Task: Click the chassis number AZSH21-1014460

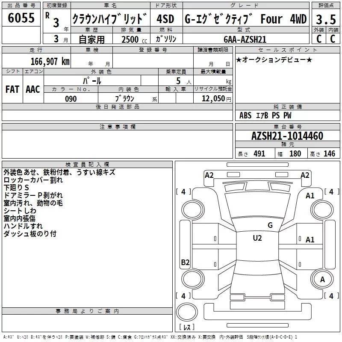Action: click(287, 136)
